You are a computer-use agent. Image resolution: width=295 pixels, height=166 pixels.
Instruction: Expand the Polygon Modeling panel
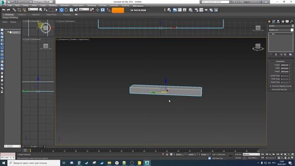10,18
